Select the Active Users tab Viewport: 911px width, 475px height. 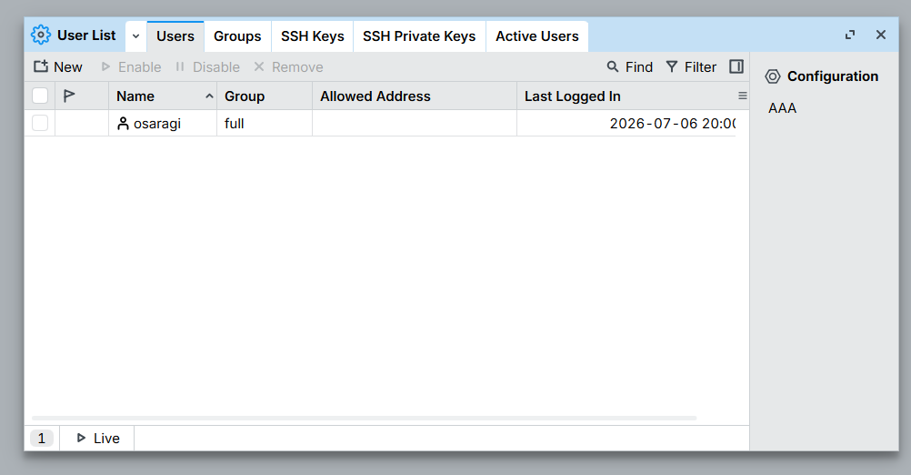(536, 36)
